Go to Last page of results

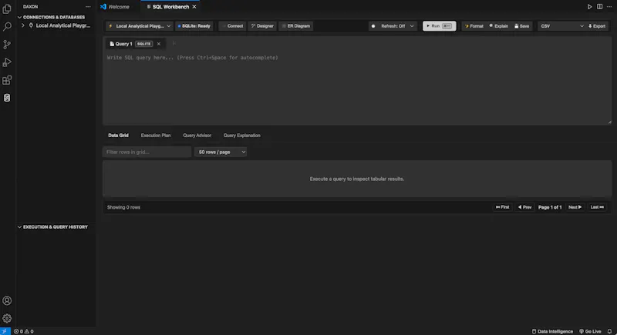597,207
